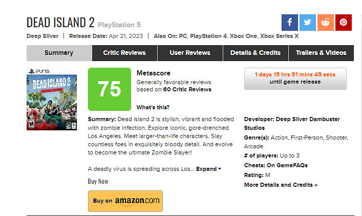The height and width of the screenshot is (216, 362).
Task: Click the game release countdown box
Action: (295, 78)
